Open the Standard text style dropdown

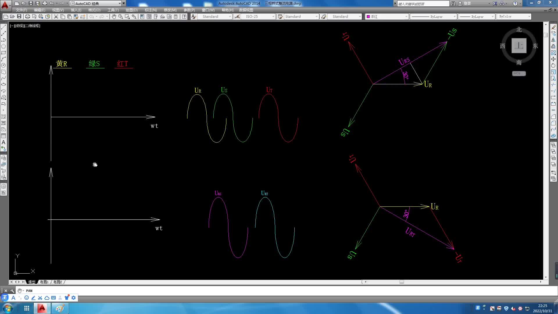[215, 17]
